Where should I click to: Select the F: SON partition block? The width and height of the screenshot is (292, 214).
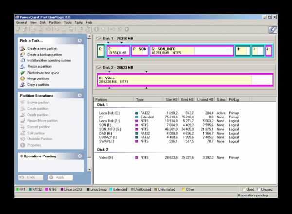point(140,51)
